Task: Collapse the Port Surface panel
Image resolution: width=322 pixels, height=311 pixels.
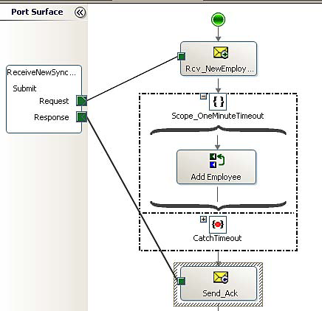Action: [x=80, y=13]
